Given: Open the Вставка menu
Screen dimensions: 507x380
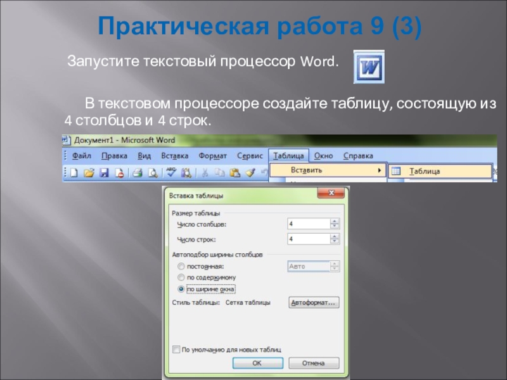Looking at the screenshot, I should pyautogui.click(x=175, y=156).
